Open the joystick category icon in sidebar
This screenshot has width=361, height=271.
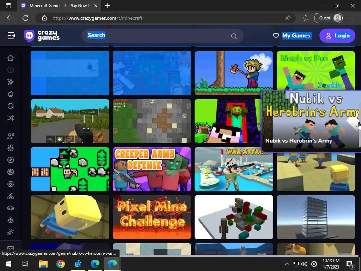(x=11, y=220)
